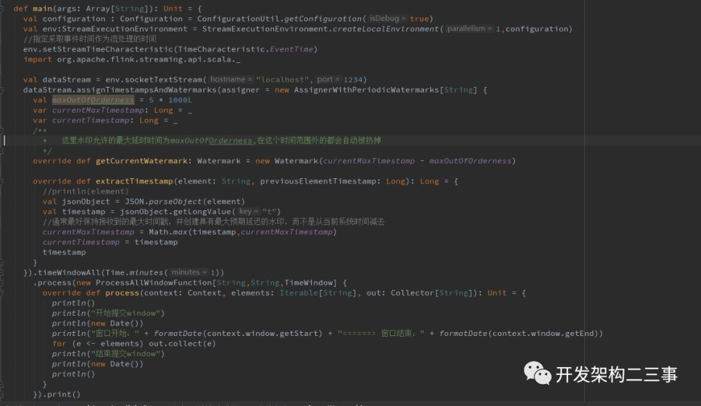701x406 pixels.
Task: Click '//指定采取事件时间' comment line
Action: [x=90, y=39]
